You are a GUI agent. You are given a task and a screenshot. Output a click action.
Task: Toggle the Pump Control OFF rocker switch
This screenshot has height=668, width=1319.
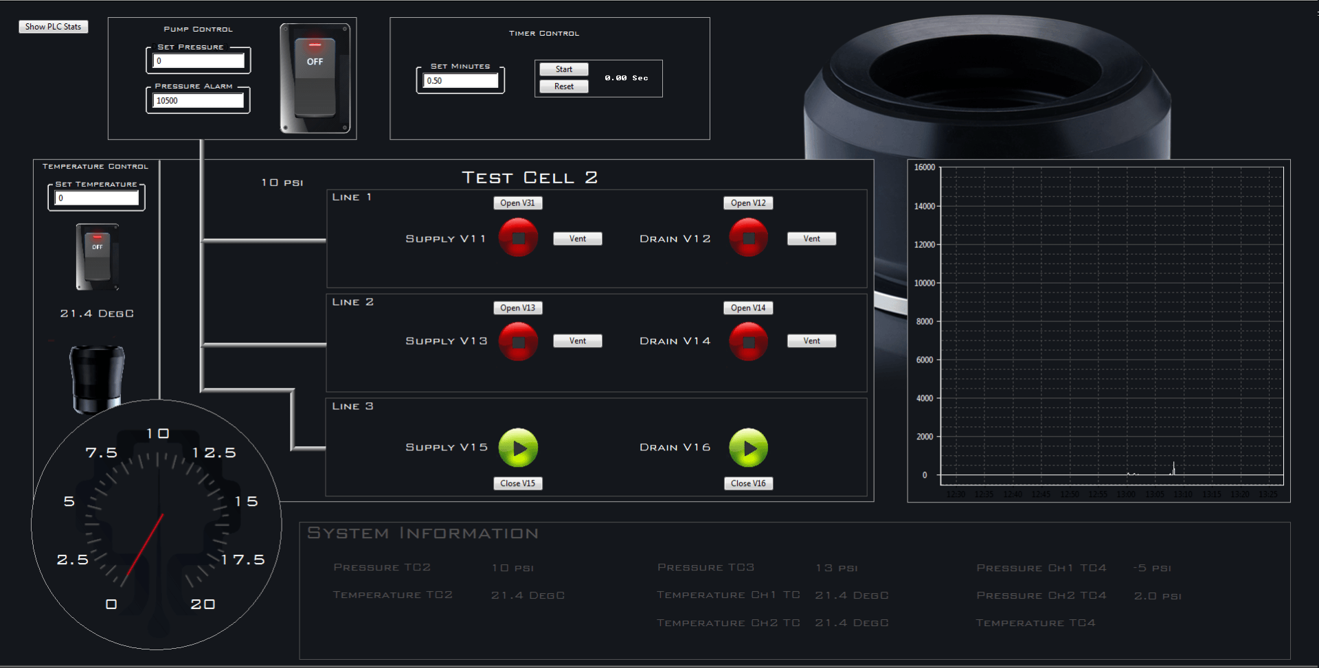click(315, 78)
